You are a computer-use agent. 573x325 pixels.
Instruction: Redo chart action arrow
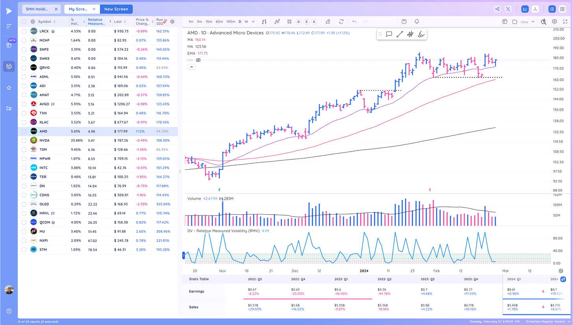365,22
